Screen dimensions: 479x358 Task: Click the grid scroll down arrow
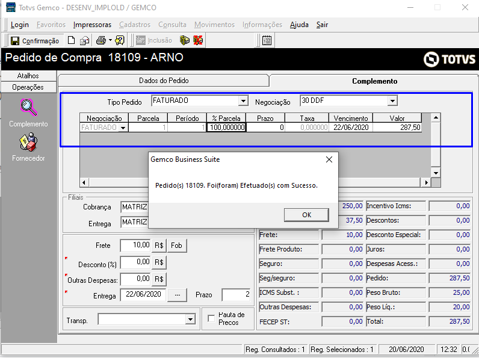click(436, 173)
